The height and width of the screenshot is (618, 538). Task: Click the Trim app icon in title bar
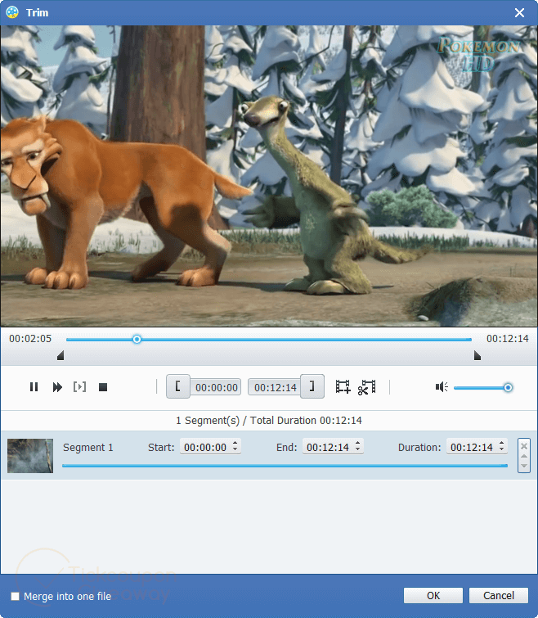[12, 12]
